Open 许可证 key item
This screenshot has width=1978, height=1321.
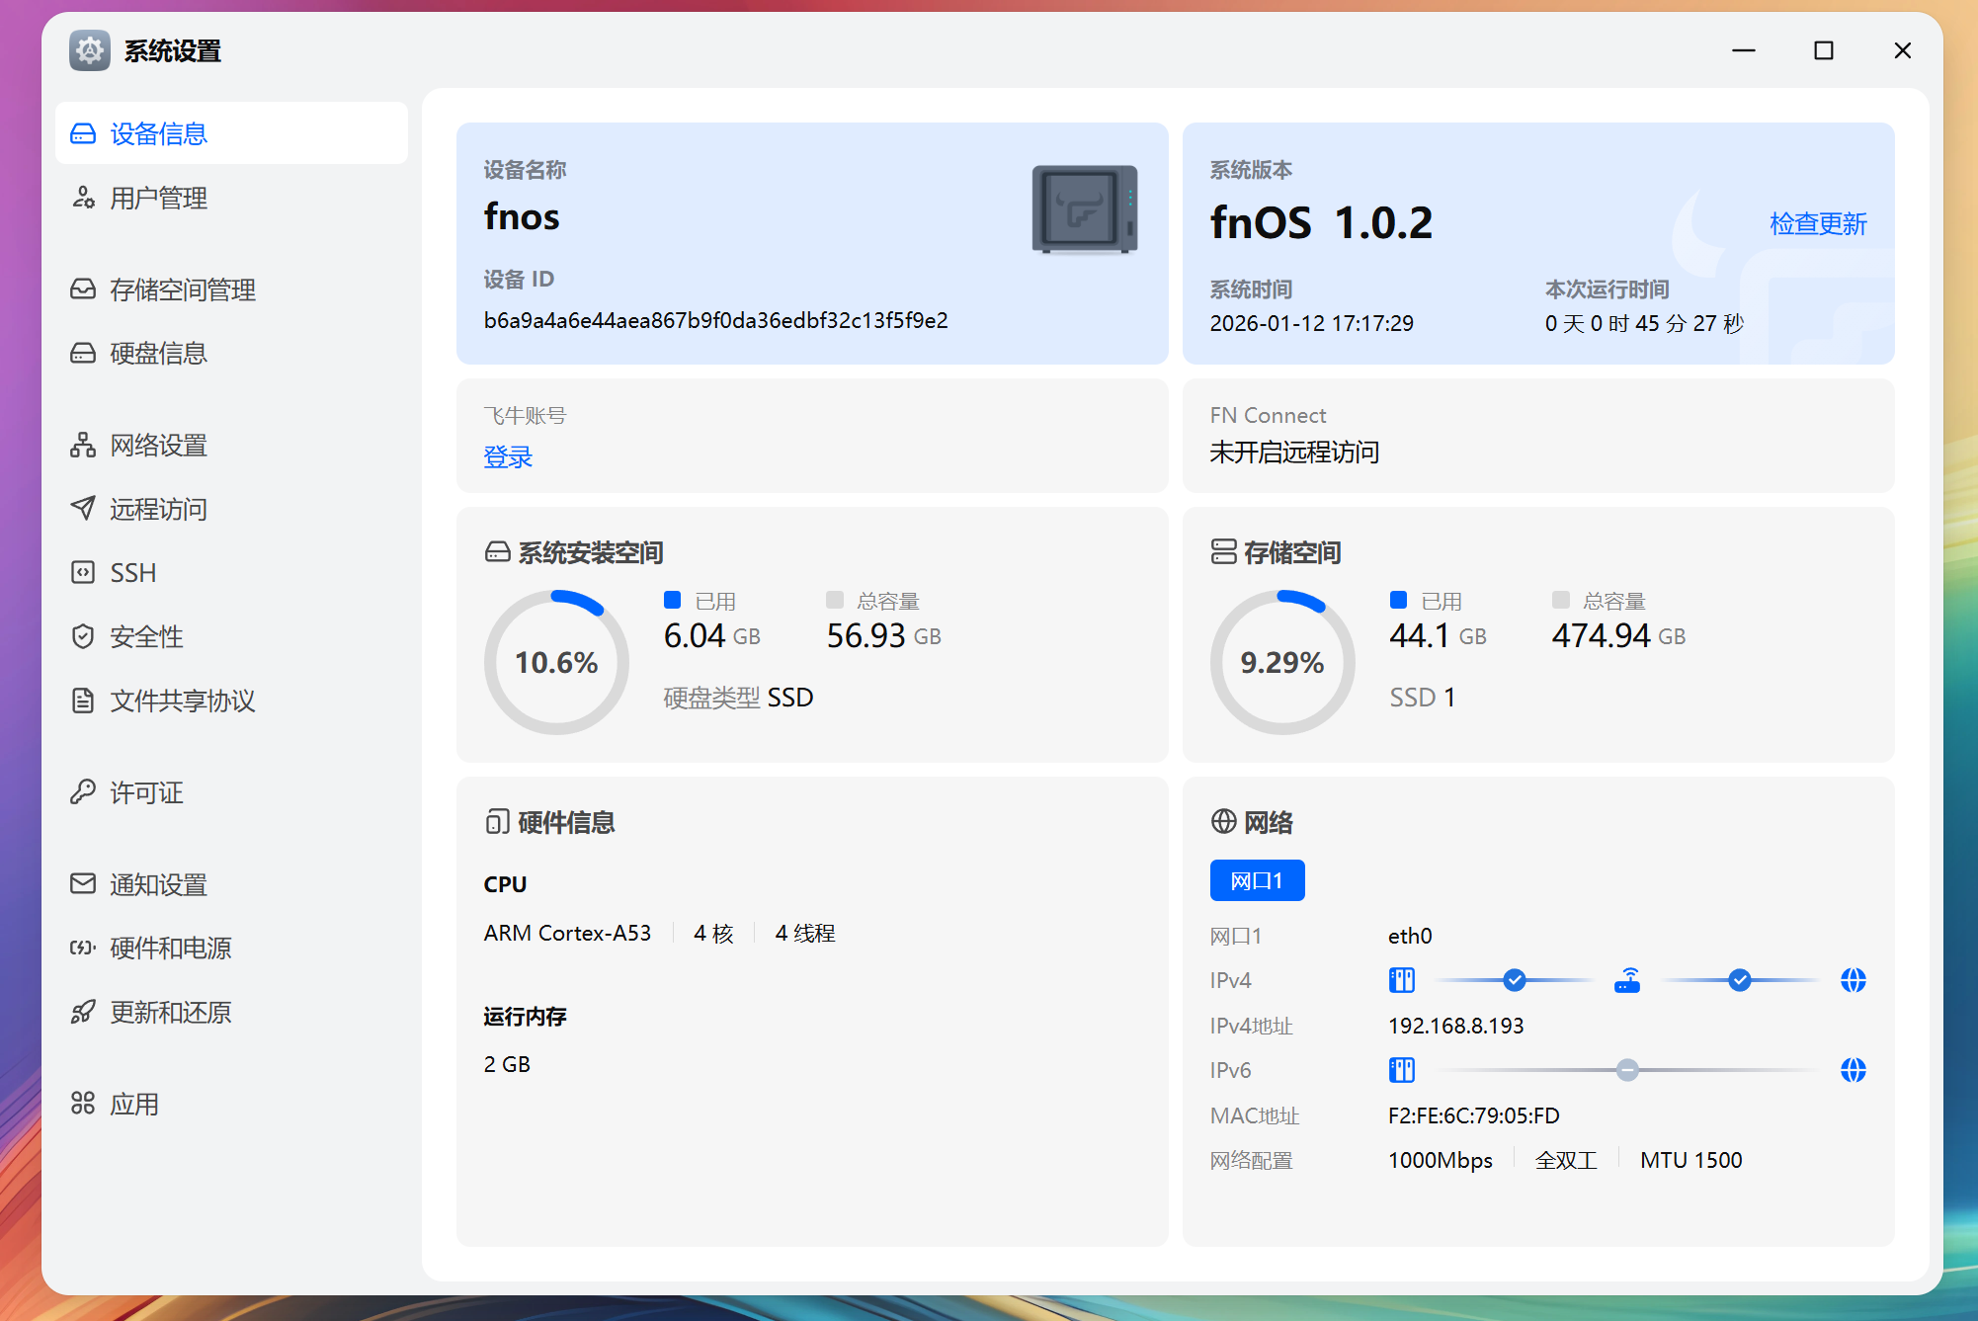coord(146,792)
